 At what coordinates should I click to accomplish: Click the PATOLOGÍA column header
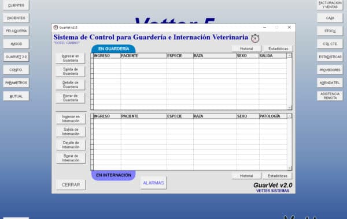pyautogui.click(x=273, y=116)
